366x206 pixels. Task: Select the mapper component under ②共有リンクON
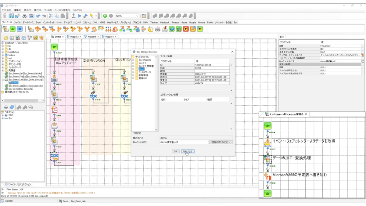(93, 78)
